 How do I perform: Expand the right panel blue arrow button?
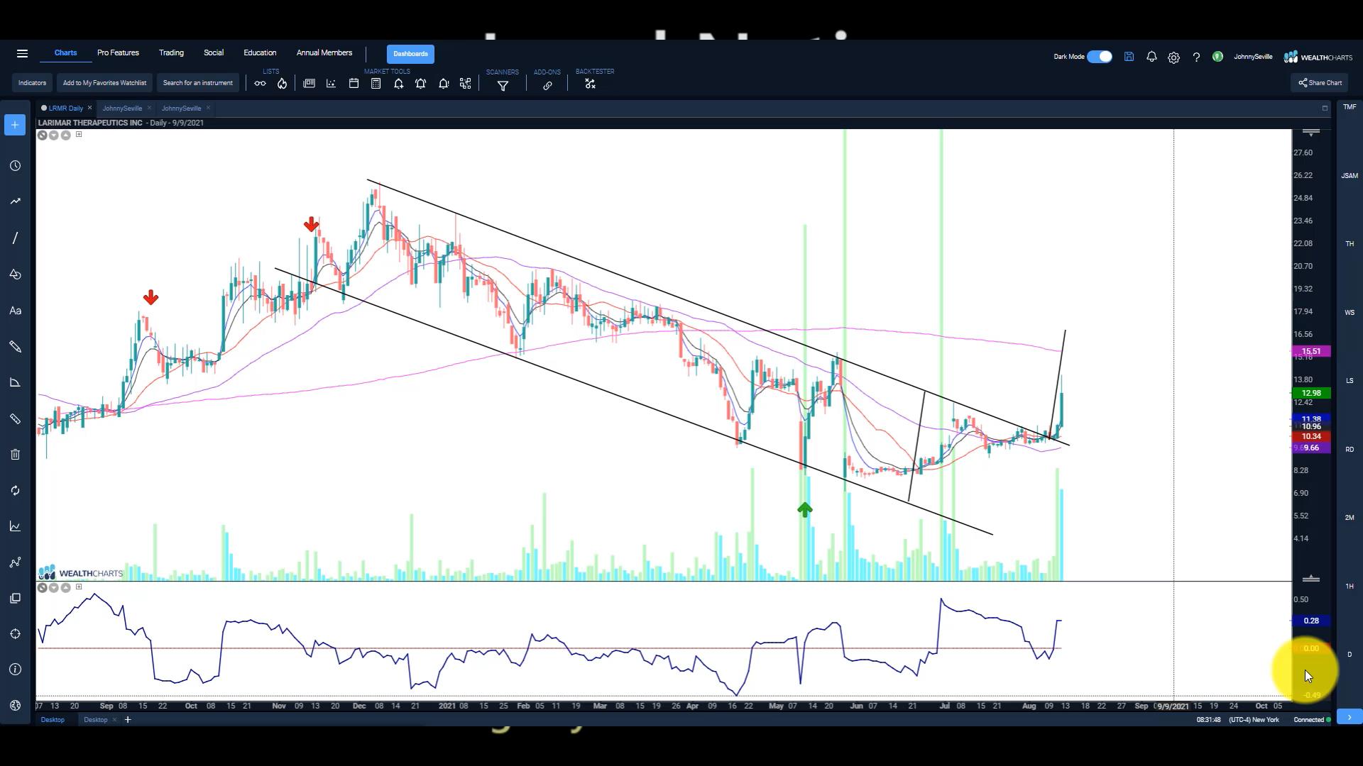coord(1349,717)
